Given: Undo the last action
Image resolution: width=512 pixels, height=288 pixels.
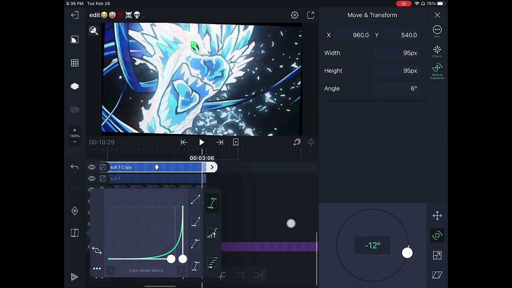Looking at the screenshot, I should click(x=75, y=167).
